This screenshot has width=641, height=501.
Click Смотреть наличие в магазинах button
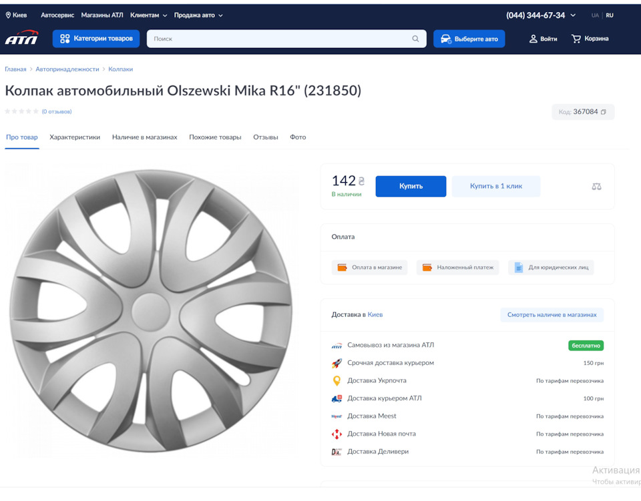552,315
